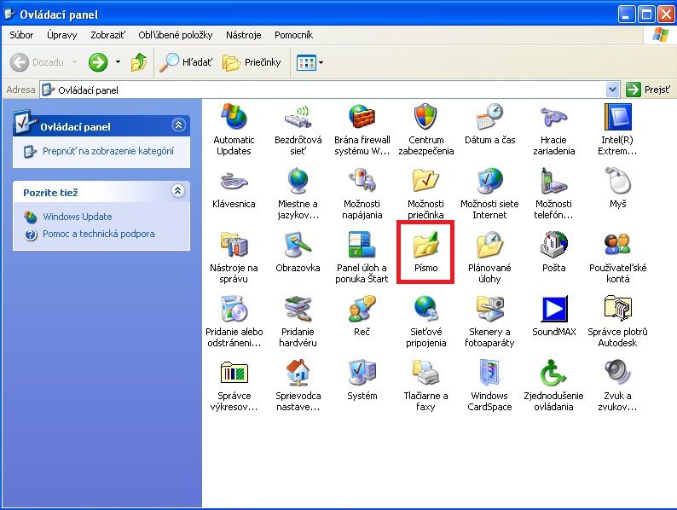677x510 pixels.
Task: Expand the Adresa address bar dropdown
Action: [612, 90]
